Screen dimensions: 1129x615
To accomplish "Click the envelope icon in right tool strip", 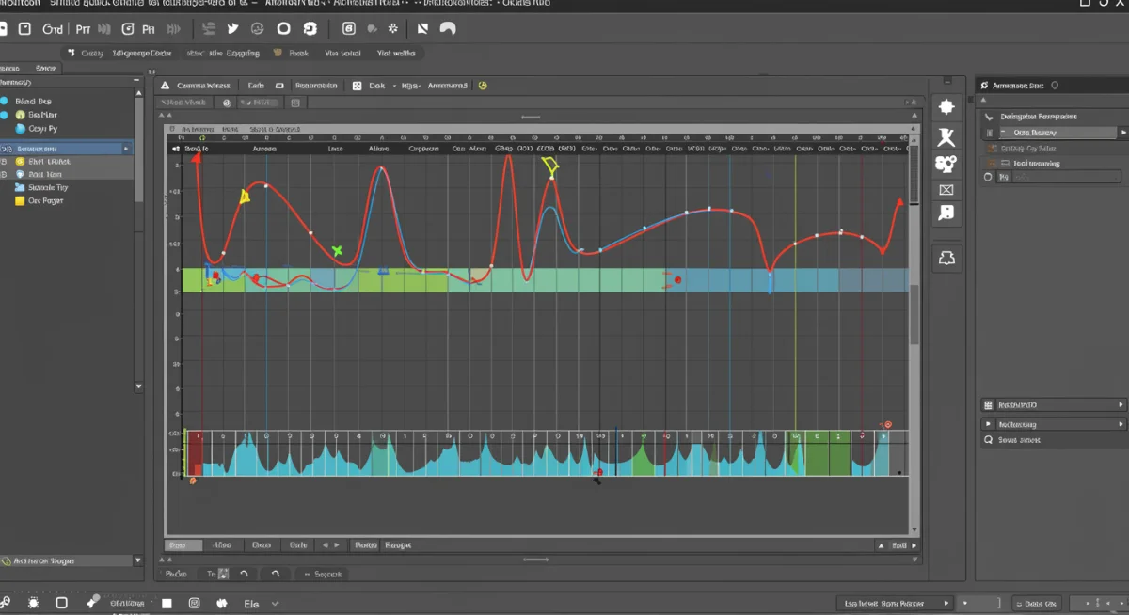I will (x=946, y=190).
